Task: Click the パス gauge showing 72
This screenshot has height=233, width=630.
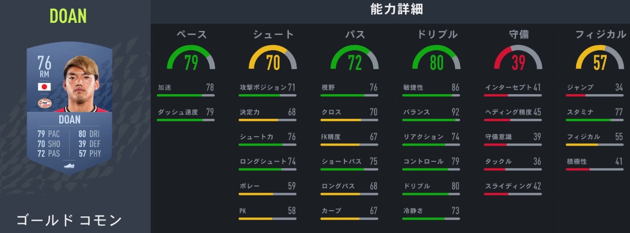Action: [355, 58]
